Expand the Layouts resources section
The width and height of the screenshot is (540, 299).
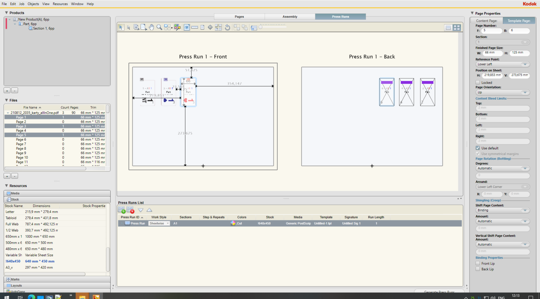point(57,285)
